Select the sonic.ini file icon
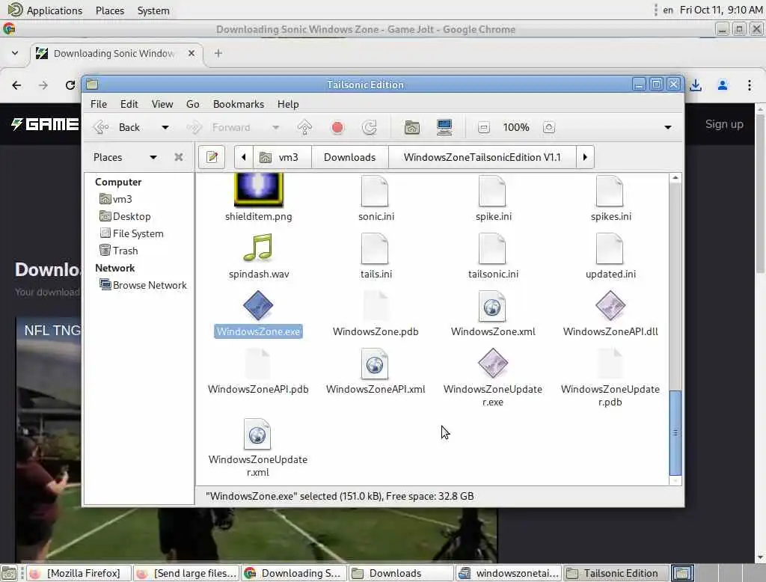766x582 pixels. [375, 191]
